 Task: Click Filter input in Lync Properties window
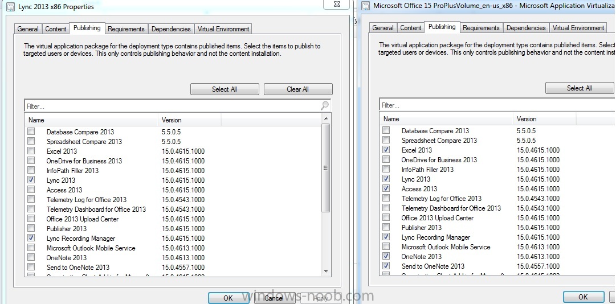[173, 106]
